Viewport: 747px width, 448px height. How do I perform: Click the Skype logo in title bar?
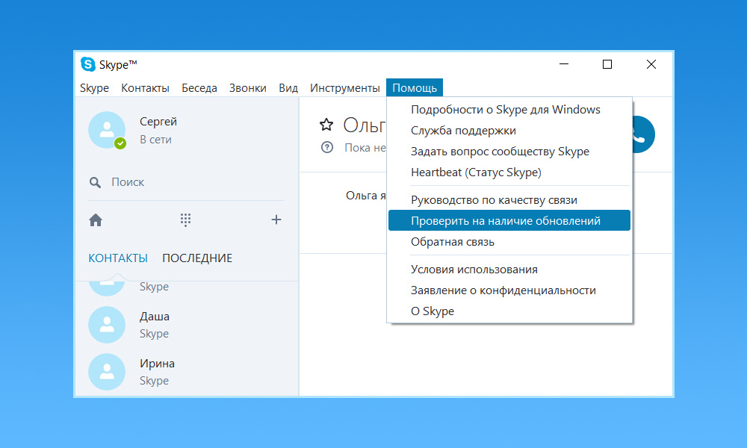pos(88,64)
